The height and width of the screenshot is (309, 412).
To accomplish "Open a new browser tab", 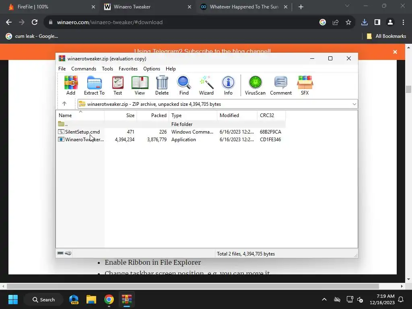I will click(301, 7).
